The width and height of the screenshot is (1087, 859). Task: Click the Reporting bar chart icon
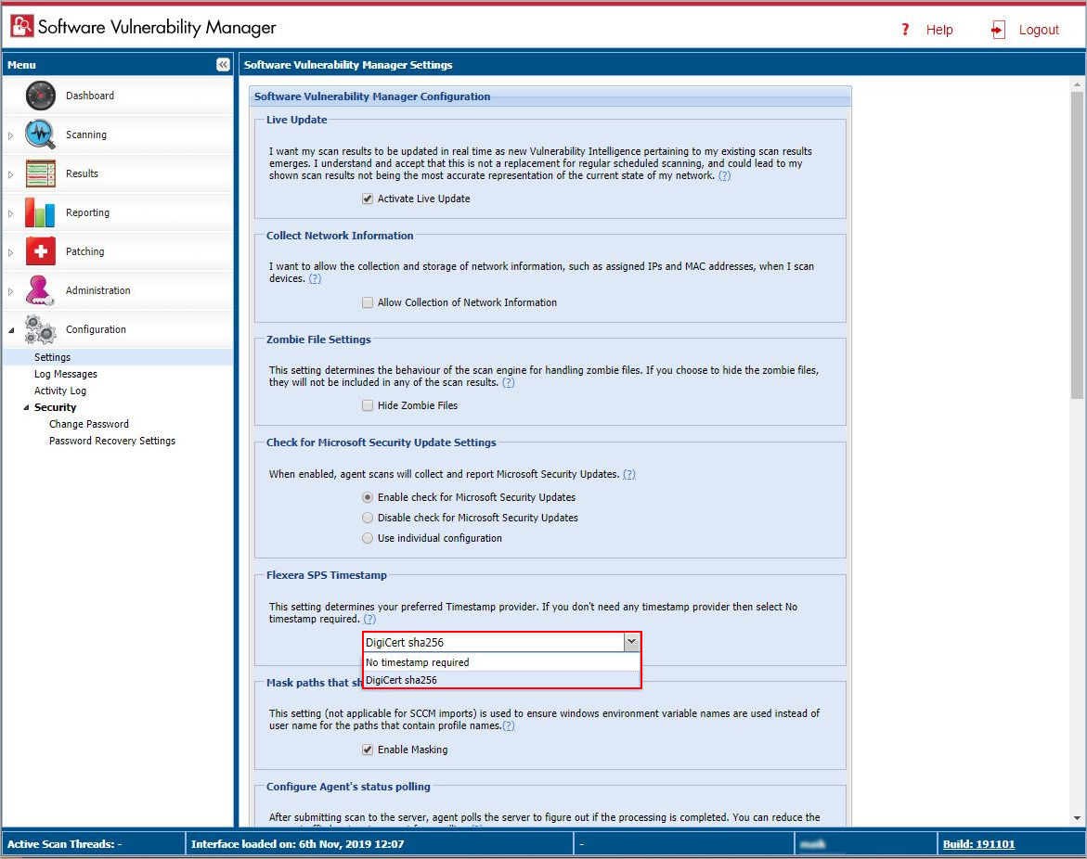pos(40,212)
